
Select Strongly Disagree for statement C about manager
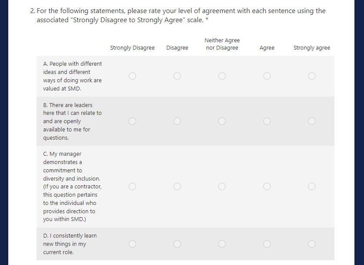132,186
